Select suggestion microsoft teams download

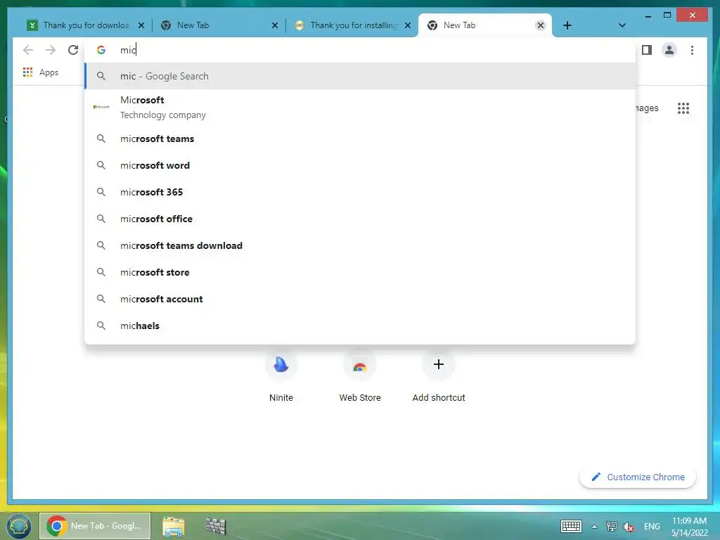coord(360,245)
